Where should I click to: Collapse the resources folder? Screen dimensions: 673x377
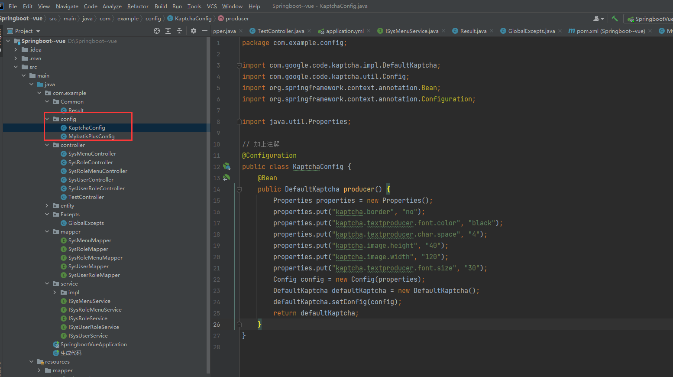(31, 361)
